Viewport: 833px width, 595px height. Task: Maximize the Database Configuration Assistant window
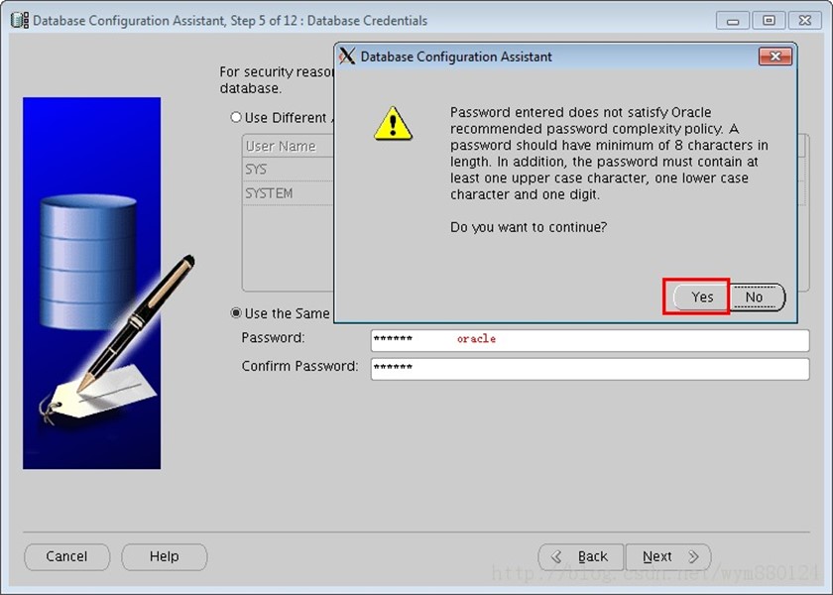pyautogui.click(x=769, y=21)
